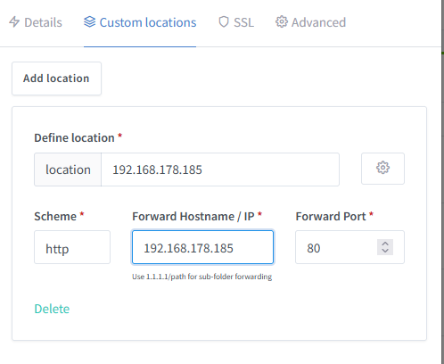444x364 pixels.
Task: Click the gray location prefix box
Action: pyautogui.click(x=68, y=170)
